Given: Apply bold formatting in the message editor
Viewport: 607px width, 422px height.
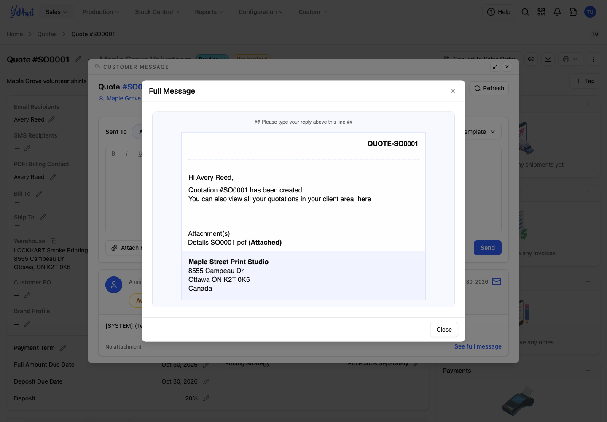Looking at the screenshot, I should 113,154.
